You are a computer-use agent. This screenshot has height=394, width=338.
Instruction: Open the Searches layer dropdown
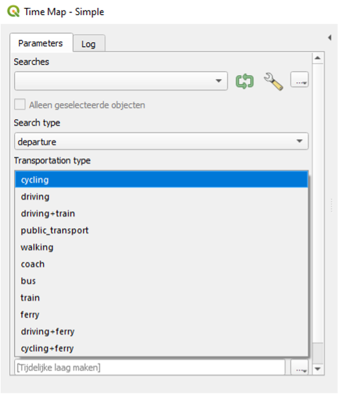[x=121, y=81]
